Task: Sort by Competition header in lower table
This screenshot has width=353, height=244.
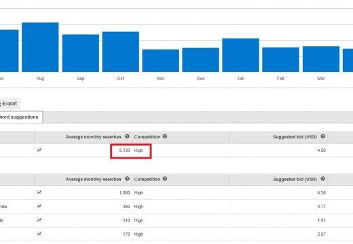Action: pyautogui.click(x=147, y=179)
